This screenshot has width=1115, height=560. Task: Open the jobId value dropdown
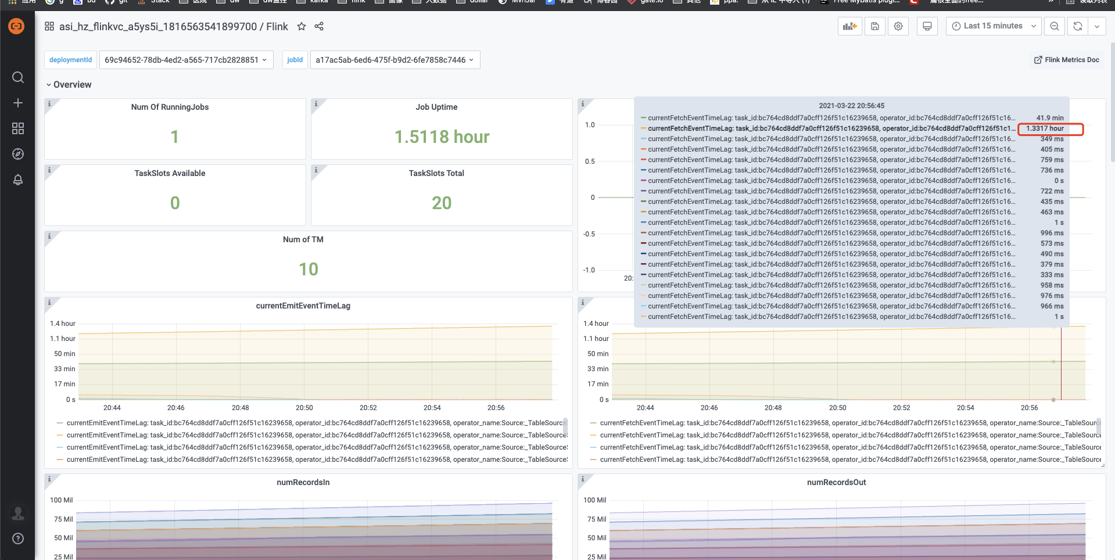coord(395,60)
